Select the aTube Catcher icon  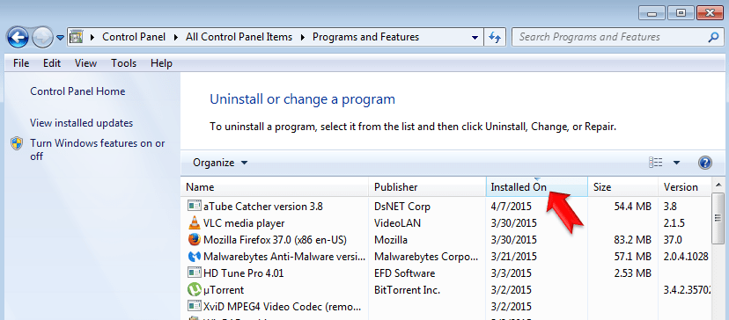tap(194, 207)
